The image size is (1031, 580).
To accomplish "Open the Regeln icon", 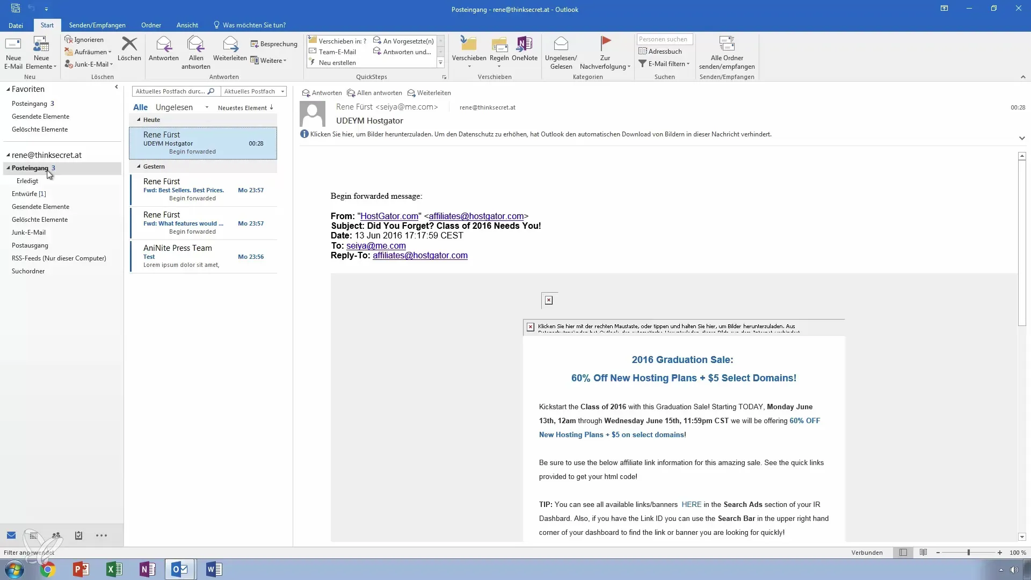I will point(499,44).
